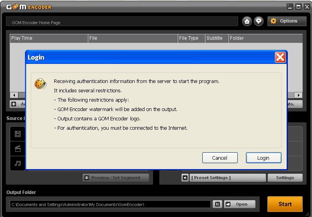This screenshot has height=217, width=312.
Task: Click the source file info disk icon
Action: click(18, 134)
